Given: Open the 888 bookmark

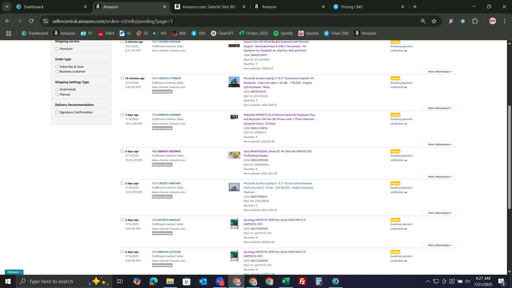Looking at the screenshot, I should pyautogui.click(x=179, y=33).
